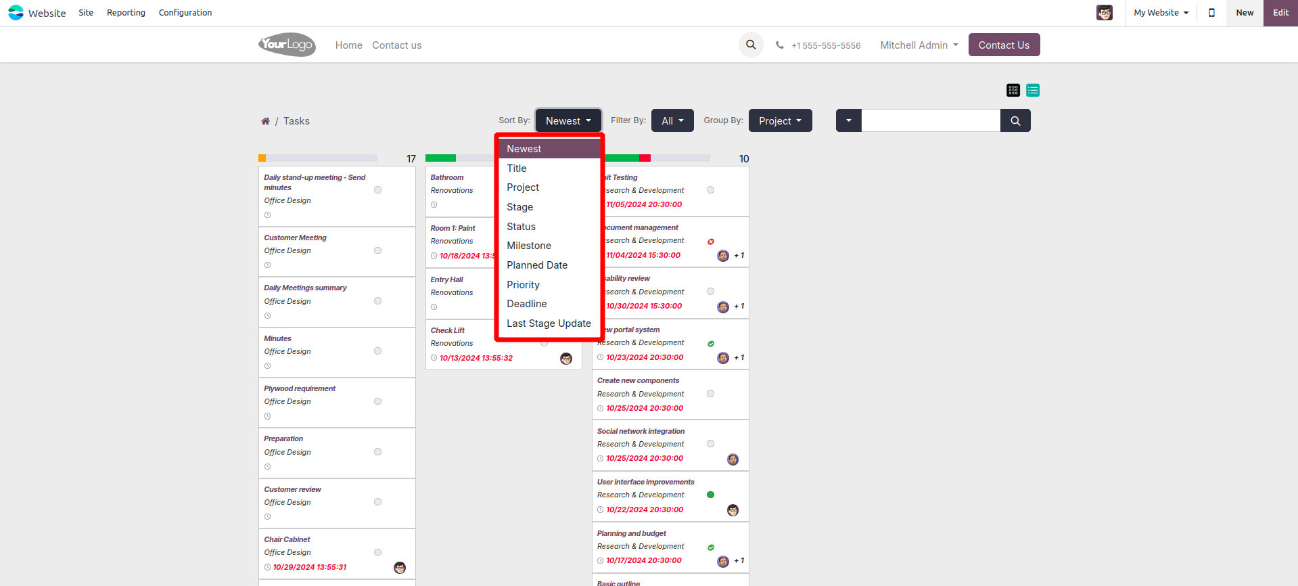Toggle the mobile preview phone icon
This screenshot has height=586, width=1298.
coord(1211,13)
